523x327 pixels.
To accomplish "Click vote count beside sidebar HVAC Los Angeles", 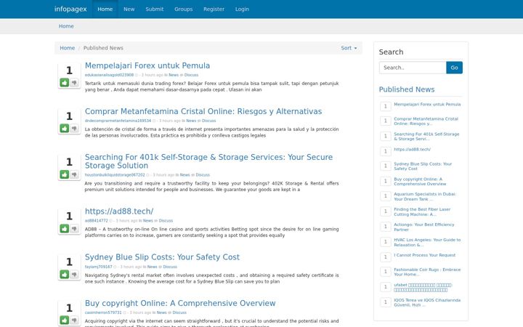I will [x=386, y=241].
